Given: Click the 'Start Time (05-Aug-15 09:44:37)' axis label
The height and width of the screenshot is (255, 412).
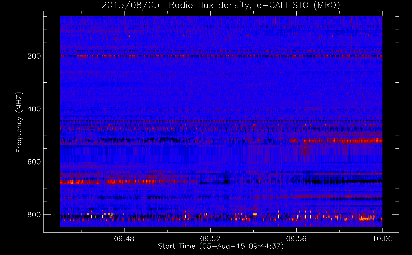Looking at the screenshot, I should [221, 246].
